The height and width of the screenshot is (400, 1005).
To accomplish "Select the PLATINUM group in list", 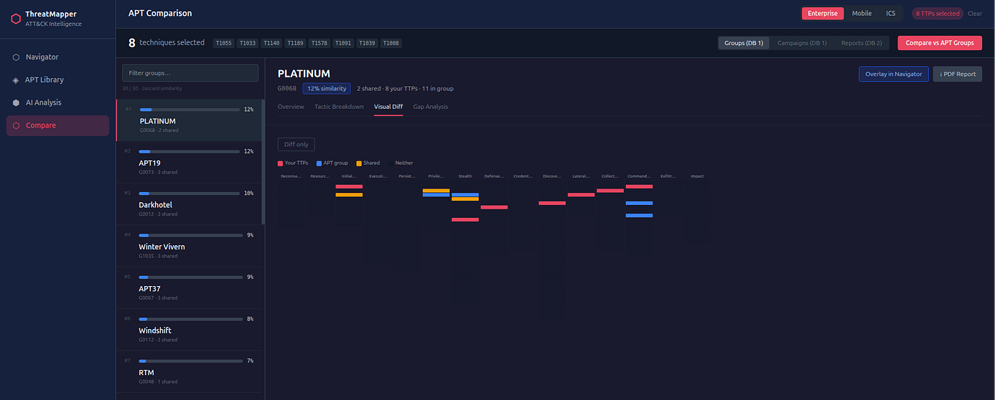I will [x=190, y=120].
